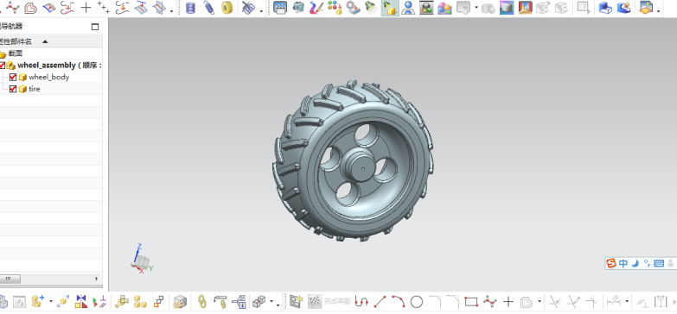This screenshot has height=314, width=677.
Task: Click the wheel model in viewport
Action: click(x=352, y=160)
